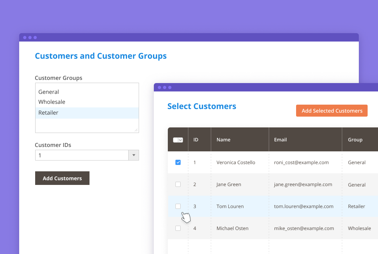Check the box for Jane Green
The image size is (378, 254).
(178, 185)
